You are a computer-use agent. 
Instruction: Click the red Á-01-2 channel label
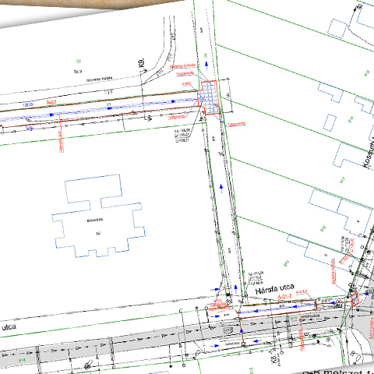(x=285, y=296)
